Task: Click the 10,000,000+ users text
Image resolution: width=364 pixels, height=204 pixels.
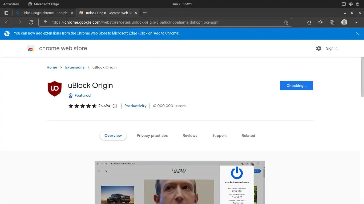Action: pos(169,106)
